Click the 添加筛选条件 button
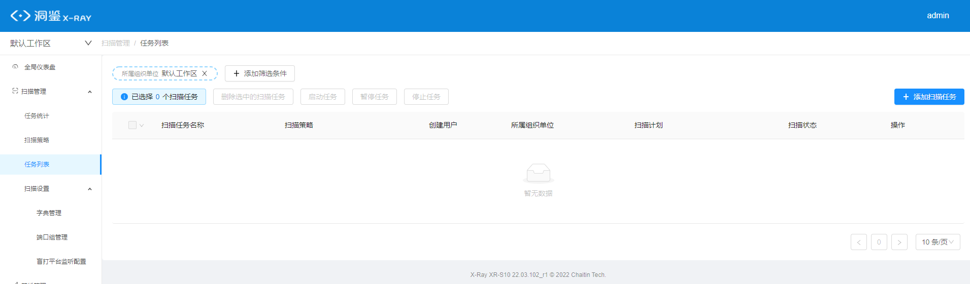 [259, 73]
